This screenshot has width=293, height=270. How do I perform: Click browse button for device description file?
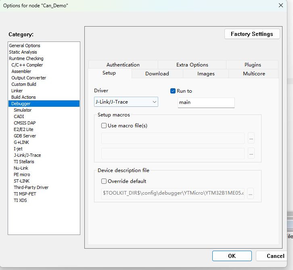coord(250,194)
